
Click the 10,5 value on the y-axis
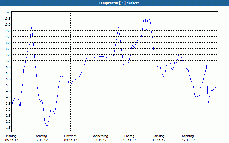tap(7, 18)
